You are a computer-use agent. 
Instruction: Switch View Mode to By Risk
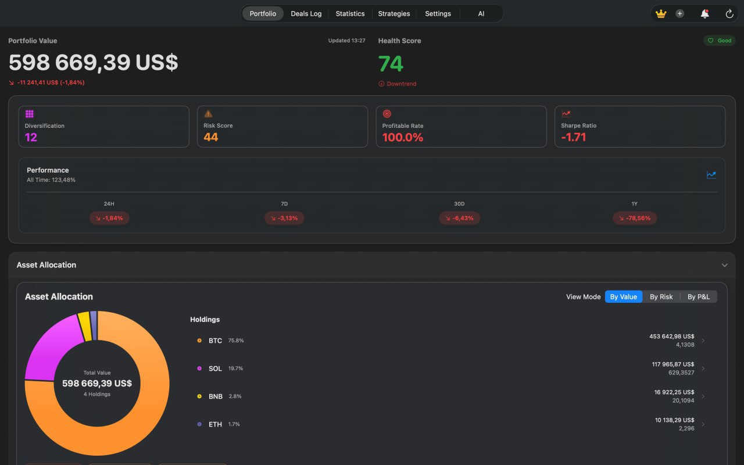[661, 297]
